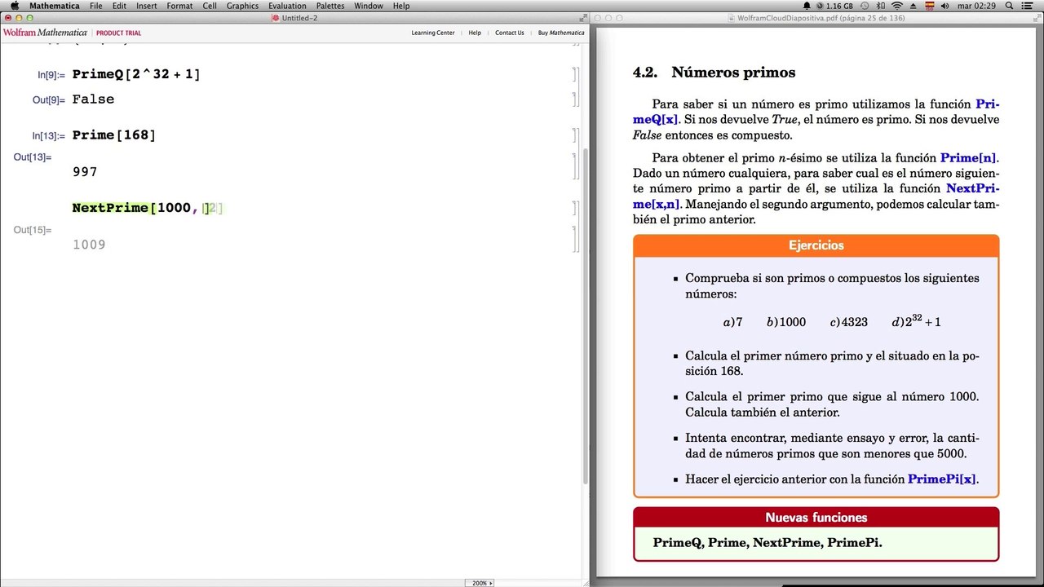
Task: Open the Spanish flag input source menu
Action: tap(928, 6)
